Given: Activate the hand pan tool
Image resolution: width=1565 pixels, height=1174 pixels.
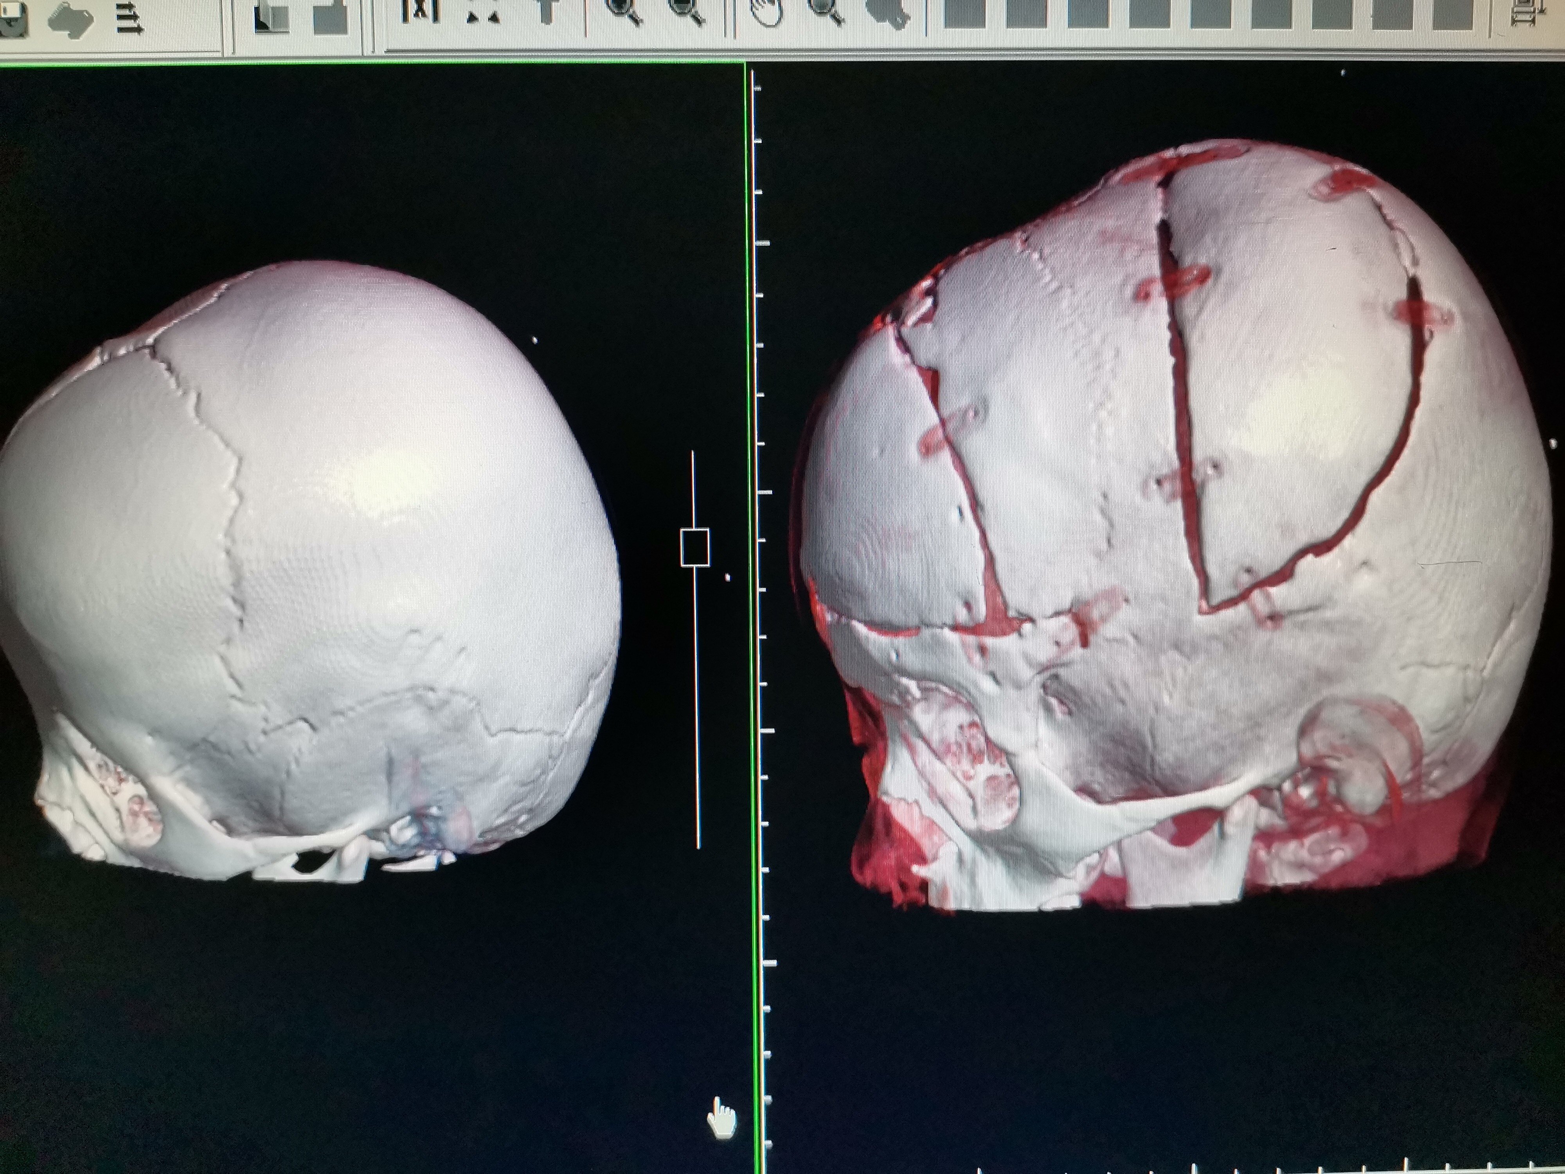Looking at the screenshot, I should [766, 13].
